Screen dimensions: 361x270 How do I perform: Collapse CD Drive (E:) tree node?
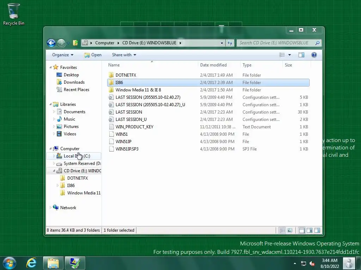click(x=54, y=171)
